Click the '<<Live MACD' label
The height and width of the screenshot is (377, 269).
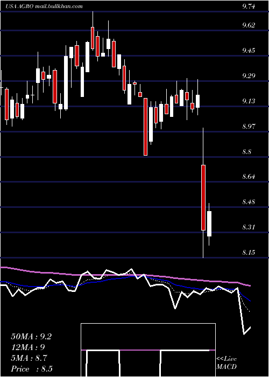point(226,362)
